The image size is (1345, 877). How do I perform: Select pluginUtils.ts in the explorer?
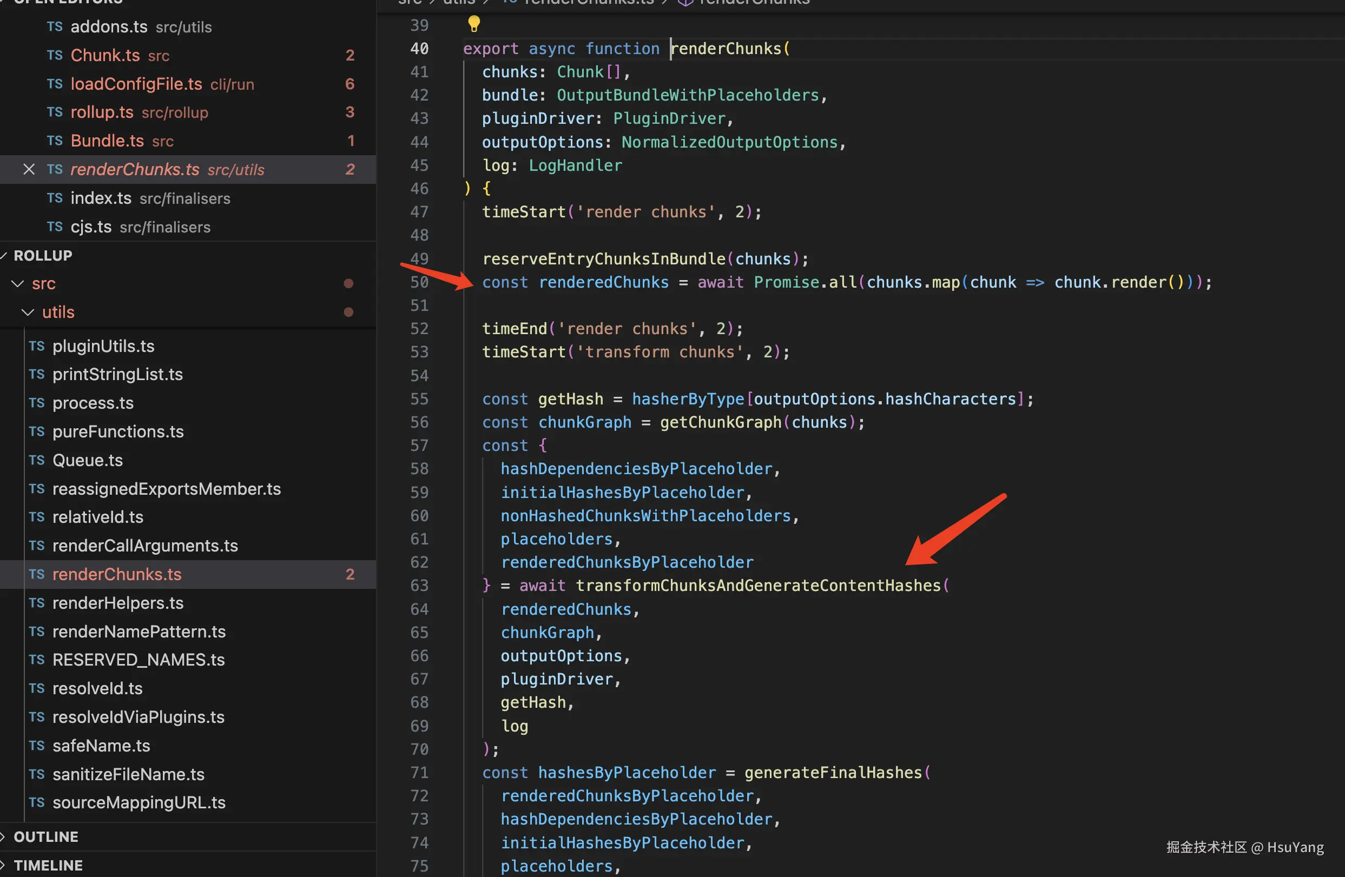point(103,346)
